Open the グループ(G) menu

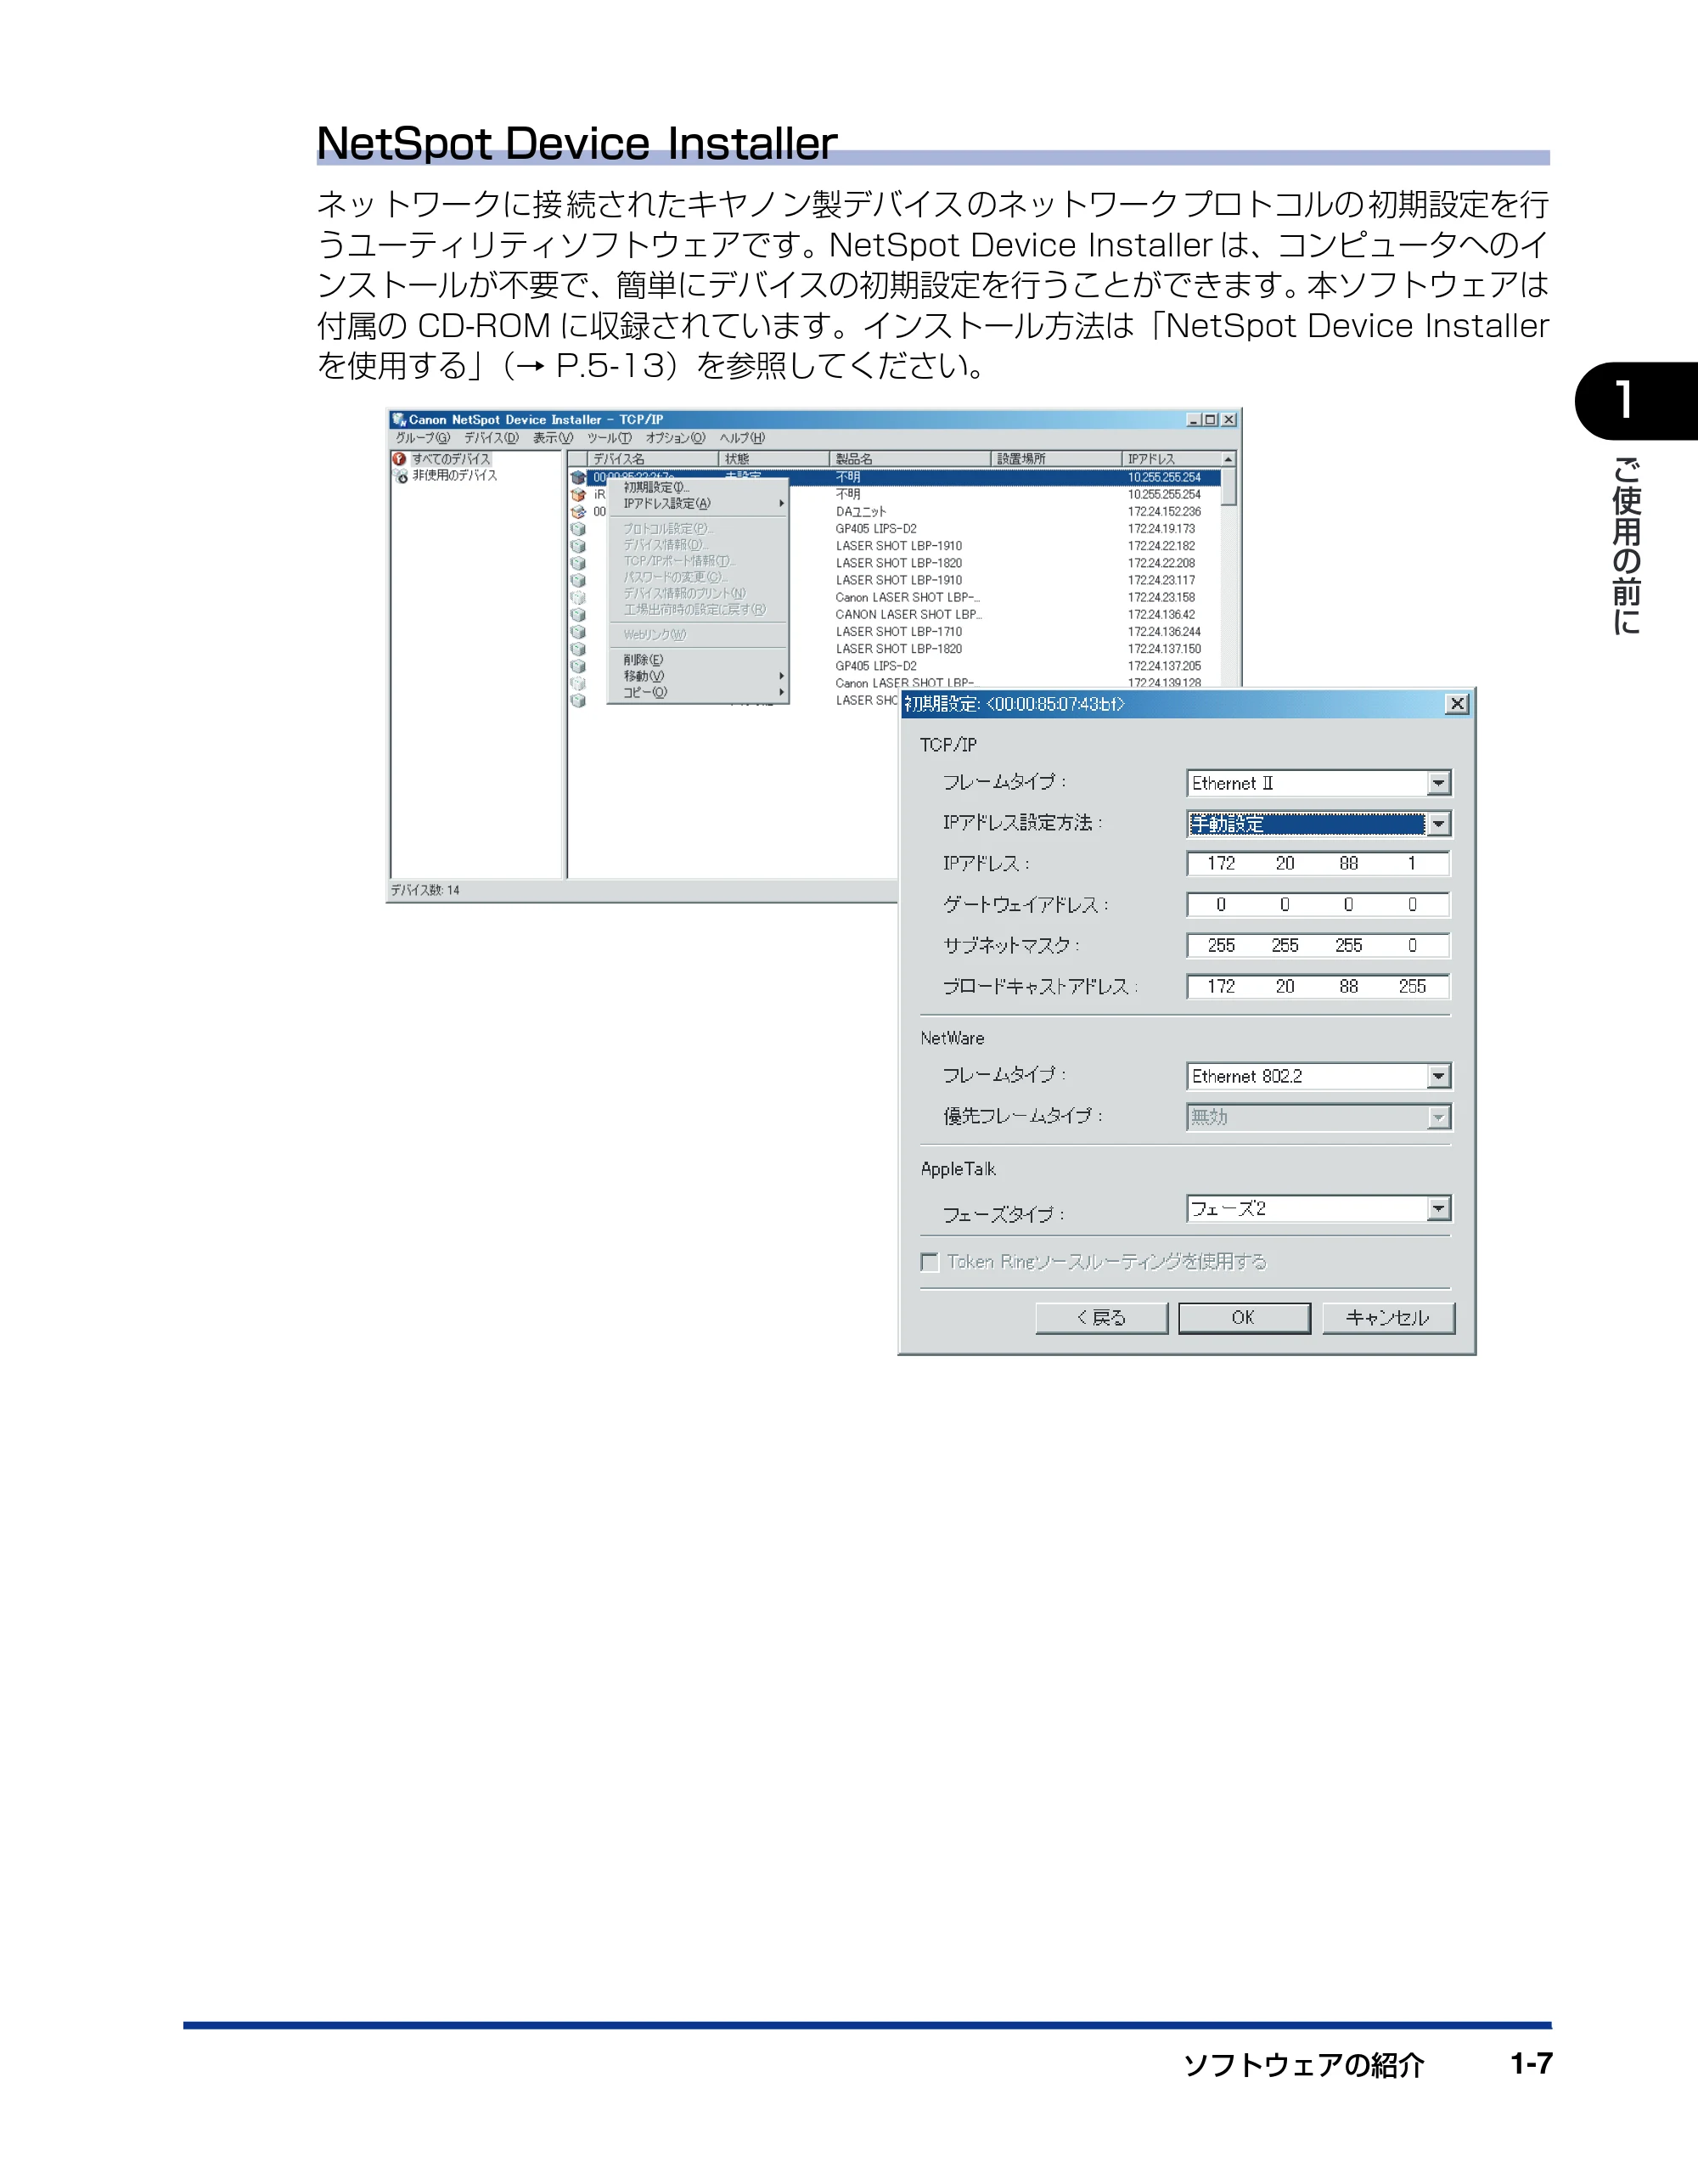(422, 438)
